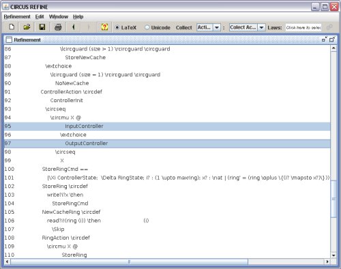Click the Refinement panel's maximize icon
The width and height of the screenshot is (341, 269).
pos(332,39)
